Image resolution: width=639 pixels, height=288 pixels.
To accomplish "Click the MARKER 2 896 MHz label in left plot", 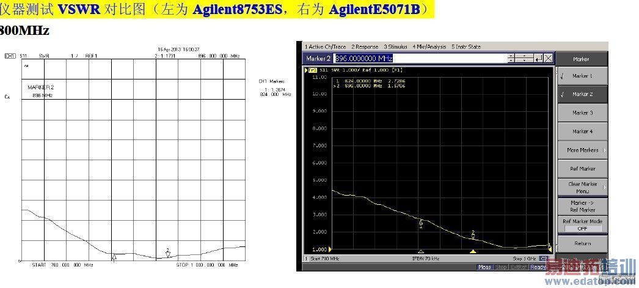I will (x=41, y=91).
